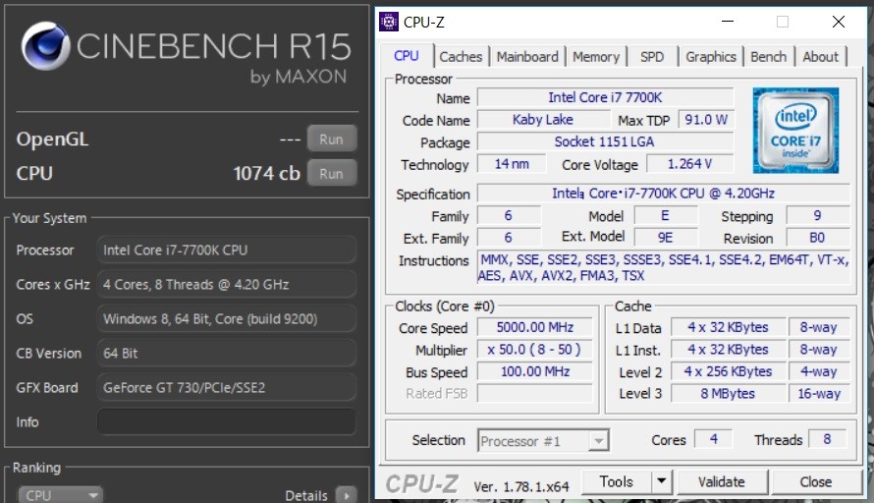Switch to the Caches tab
The image size is (874, 503).
[x=461, y=57]
